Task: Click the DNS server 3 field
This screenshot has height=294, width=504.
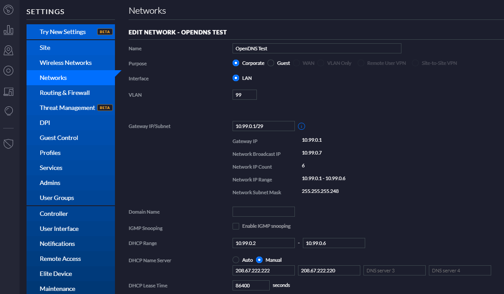Action: pos(394,270)
